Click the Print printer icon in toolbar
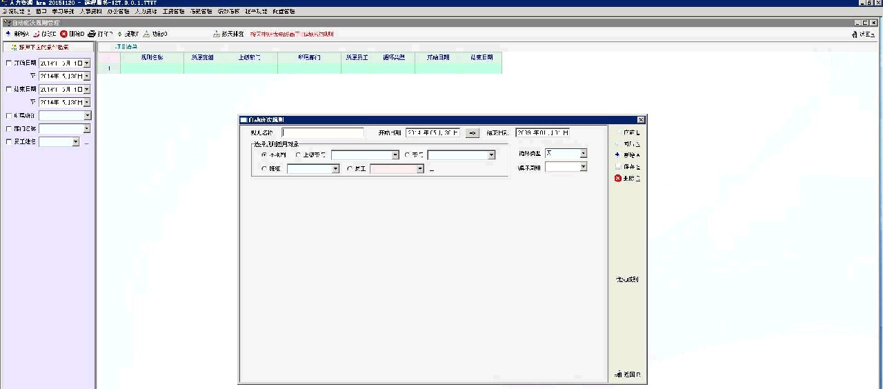 92,34
